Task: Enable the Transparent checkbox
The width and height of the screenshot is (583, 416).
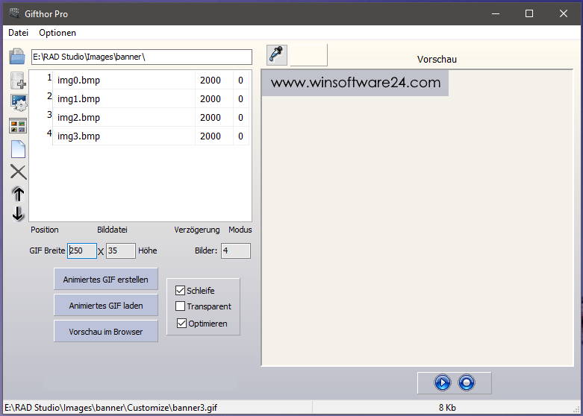Action: 180,306
